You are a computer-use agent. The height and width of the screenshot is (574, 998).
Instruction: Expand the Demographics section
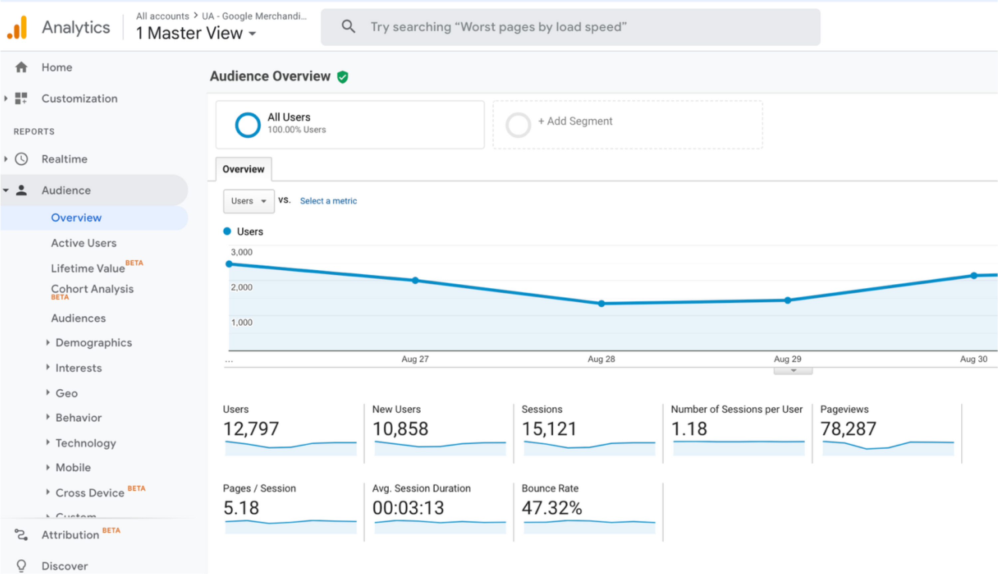click(94, 343)
